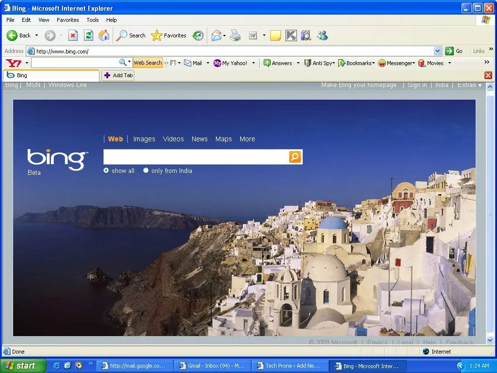Open the Favorites menu
This screenshot has height=373, width=497.
tap(68, 20)
